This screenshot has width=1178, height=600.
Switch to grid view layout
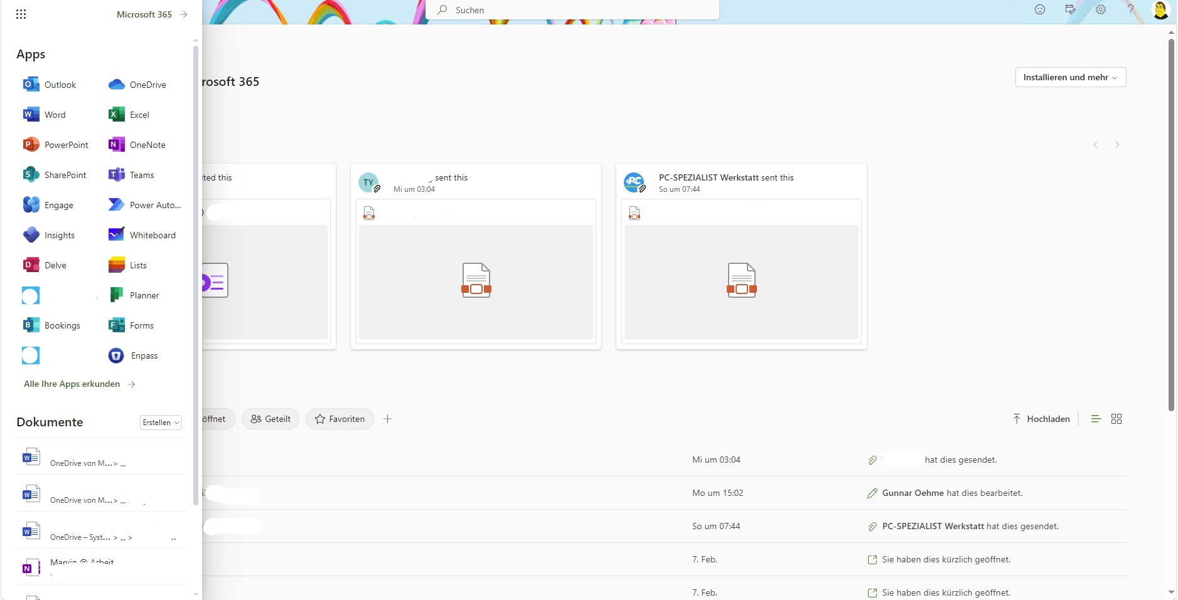(1116, 419)
